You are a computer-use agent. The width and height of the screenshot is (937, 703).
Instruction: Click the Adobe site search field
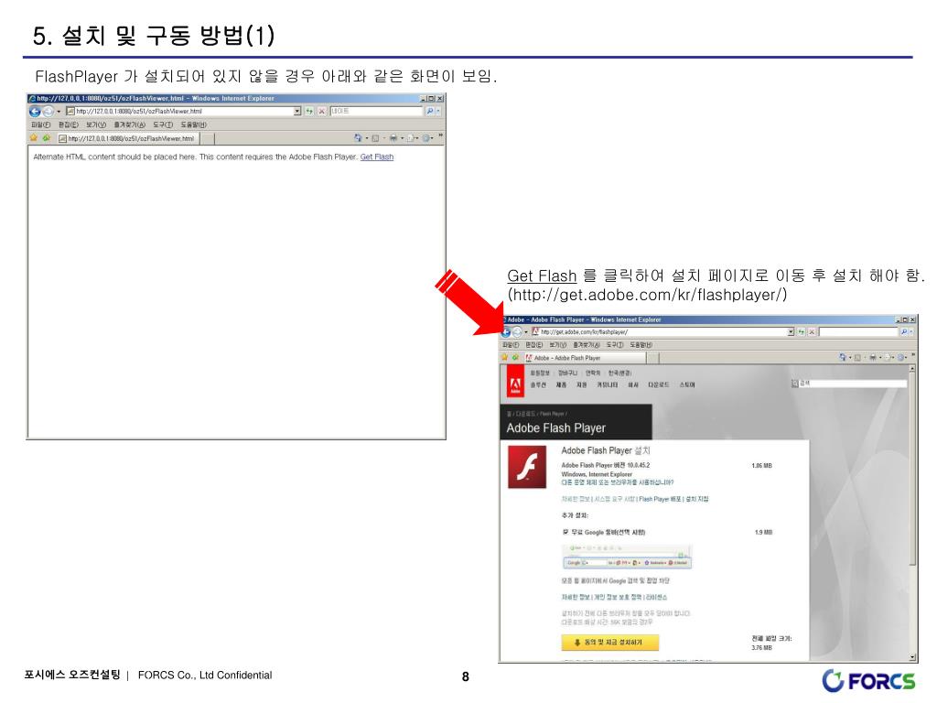854,384
